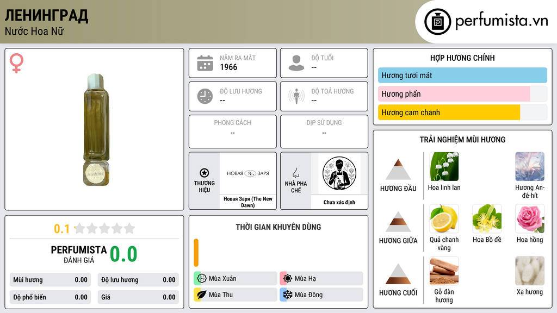This screenshot has height=313, width=557.
Task: Click the orange recommended-time bar
Action: (x=196, y=253)
